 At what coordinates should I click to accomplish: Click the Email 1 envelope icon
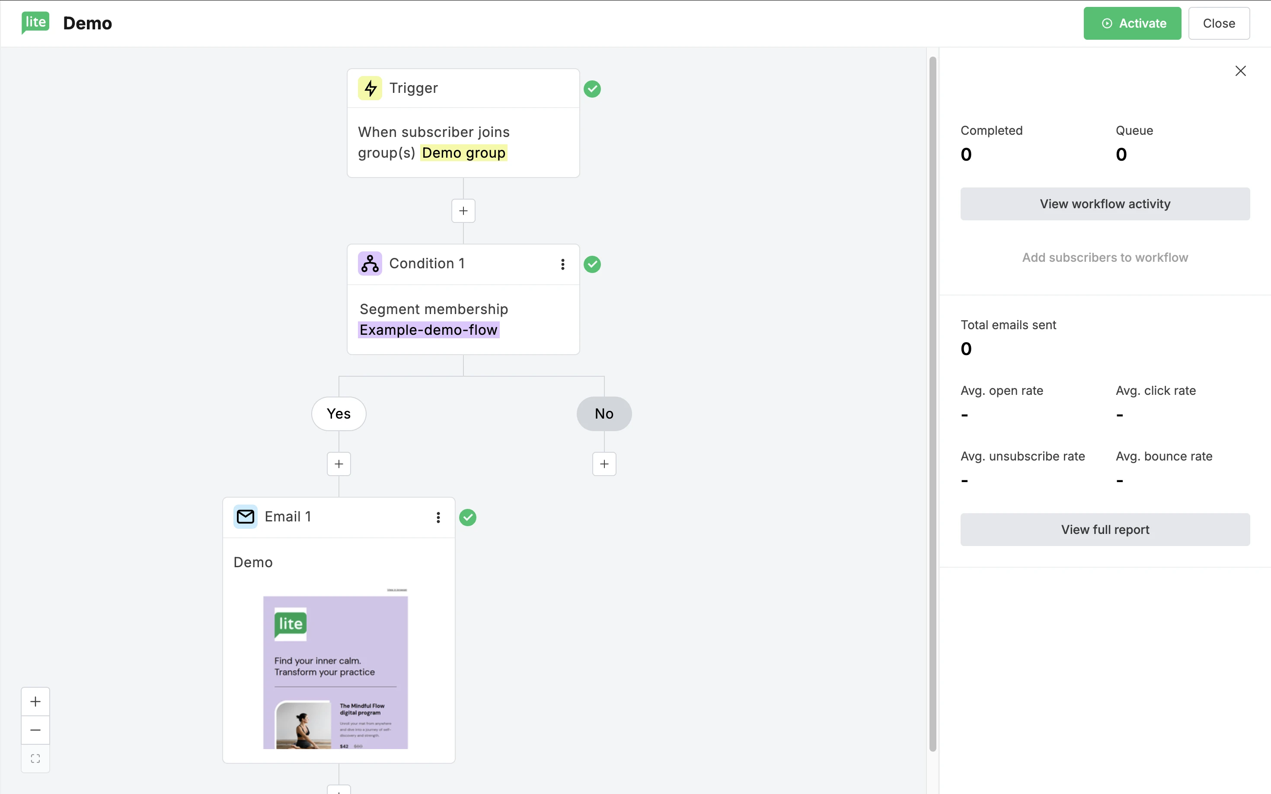(246, 517)
